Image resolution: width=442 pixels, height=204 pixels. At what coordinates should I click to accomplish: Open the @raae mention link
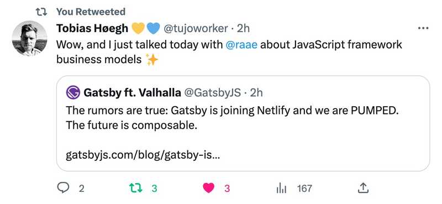[241, 45]
